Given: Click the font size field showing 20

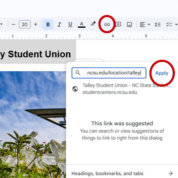Looking at the screenshot, I should pos(25,25).
